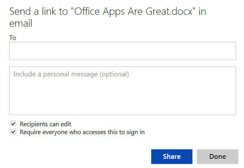This screenshot has height=168, width=244.
Task: Place cursor in the email address box
Action: point(122,51)
